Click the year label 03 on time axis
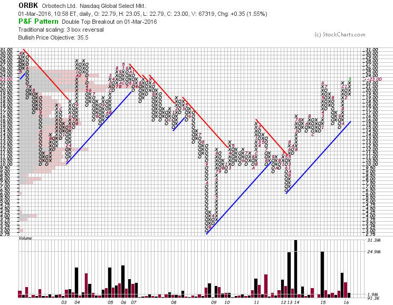The image size is (393, 305). pos(64,302)
